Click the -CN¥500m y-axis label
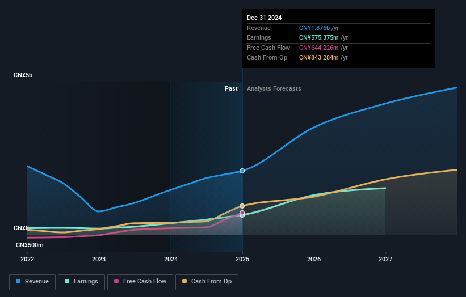 click(28, 245)
